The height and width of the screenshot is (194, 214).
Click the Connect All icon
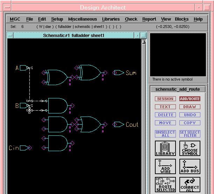[x=190, y=185]
